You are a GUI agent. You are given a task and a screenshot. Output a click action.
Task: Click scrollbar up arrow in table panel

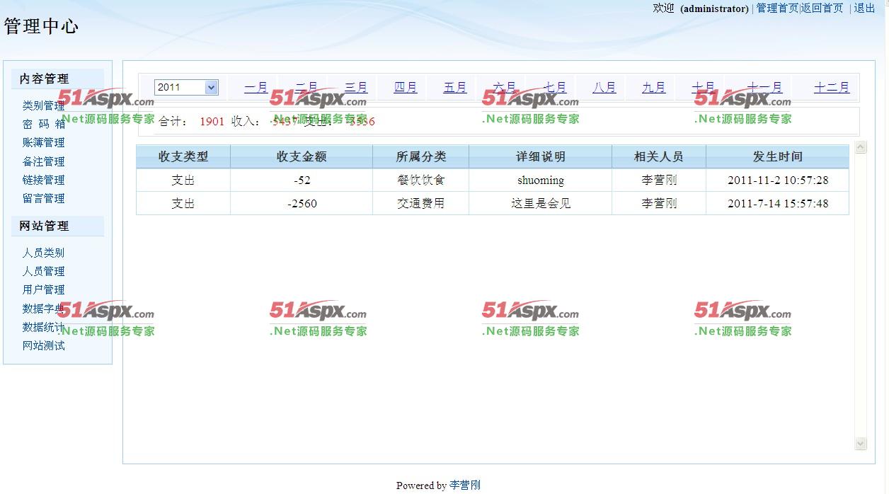pyautogui.click(x=861, y=147)
